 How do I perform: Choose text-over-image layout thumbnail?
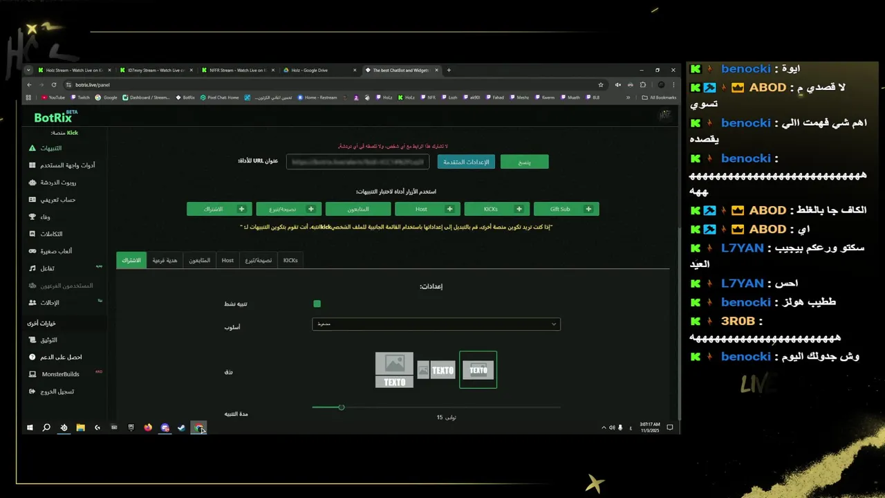pos(478,370)
